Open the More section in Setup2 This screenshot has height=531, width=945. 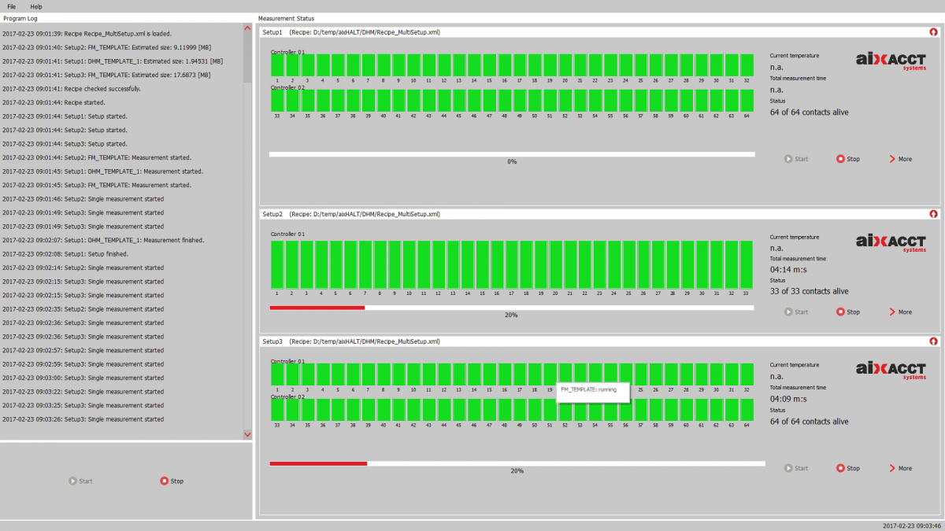(900, 312)
